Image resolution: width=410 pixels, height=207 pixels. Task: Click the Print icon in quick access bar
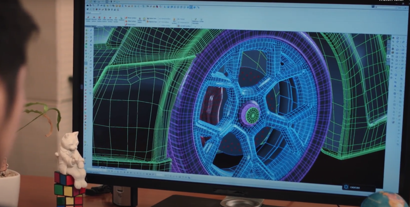pos(99,1)
